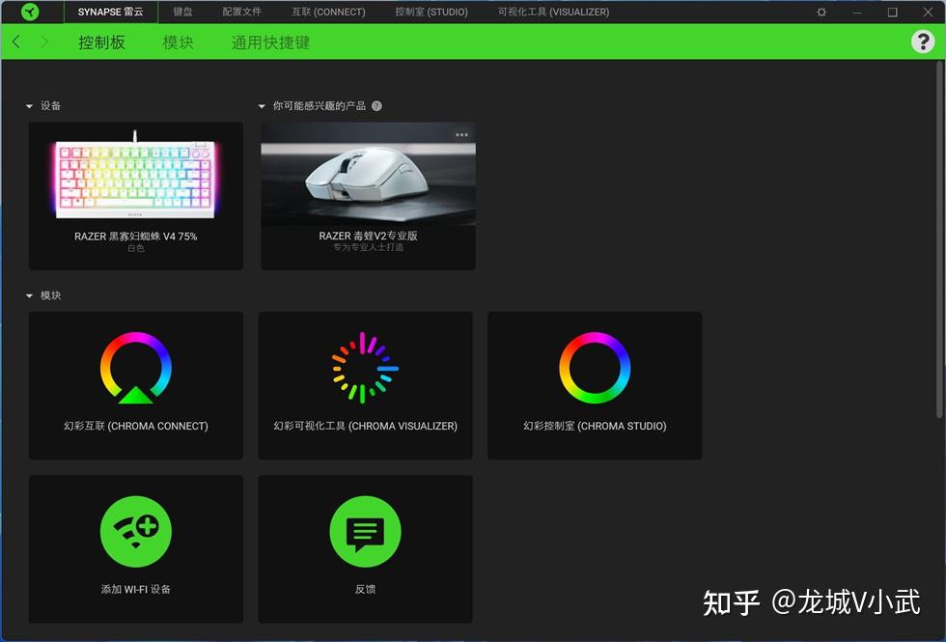This screenshot has height=642, width=946.
Task: Click the forward navigation arrow
Action: point(42,42)
